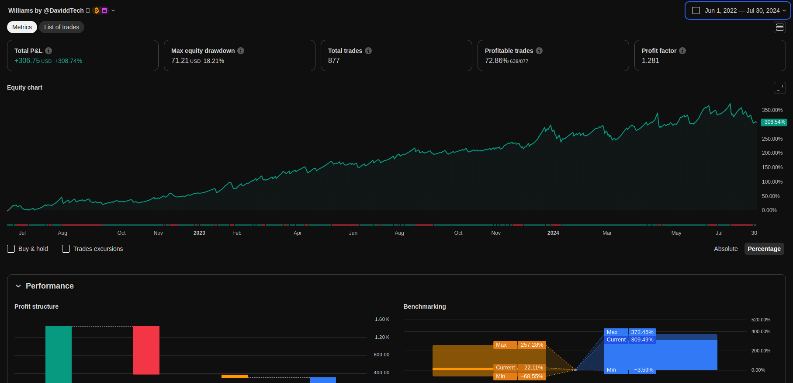This screenshot has height=383, width=793.
Task: Click the green profit bar in Profit structure
Action: click(59, 354)
